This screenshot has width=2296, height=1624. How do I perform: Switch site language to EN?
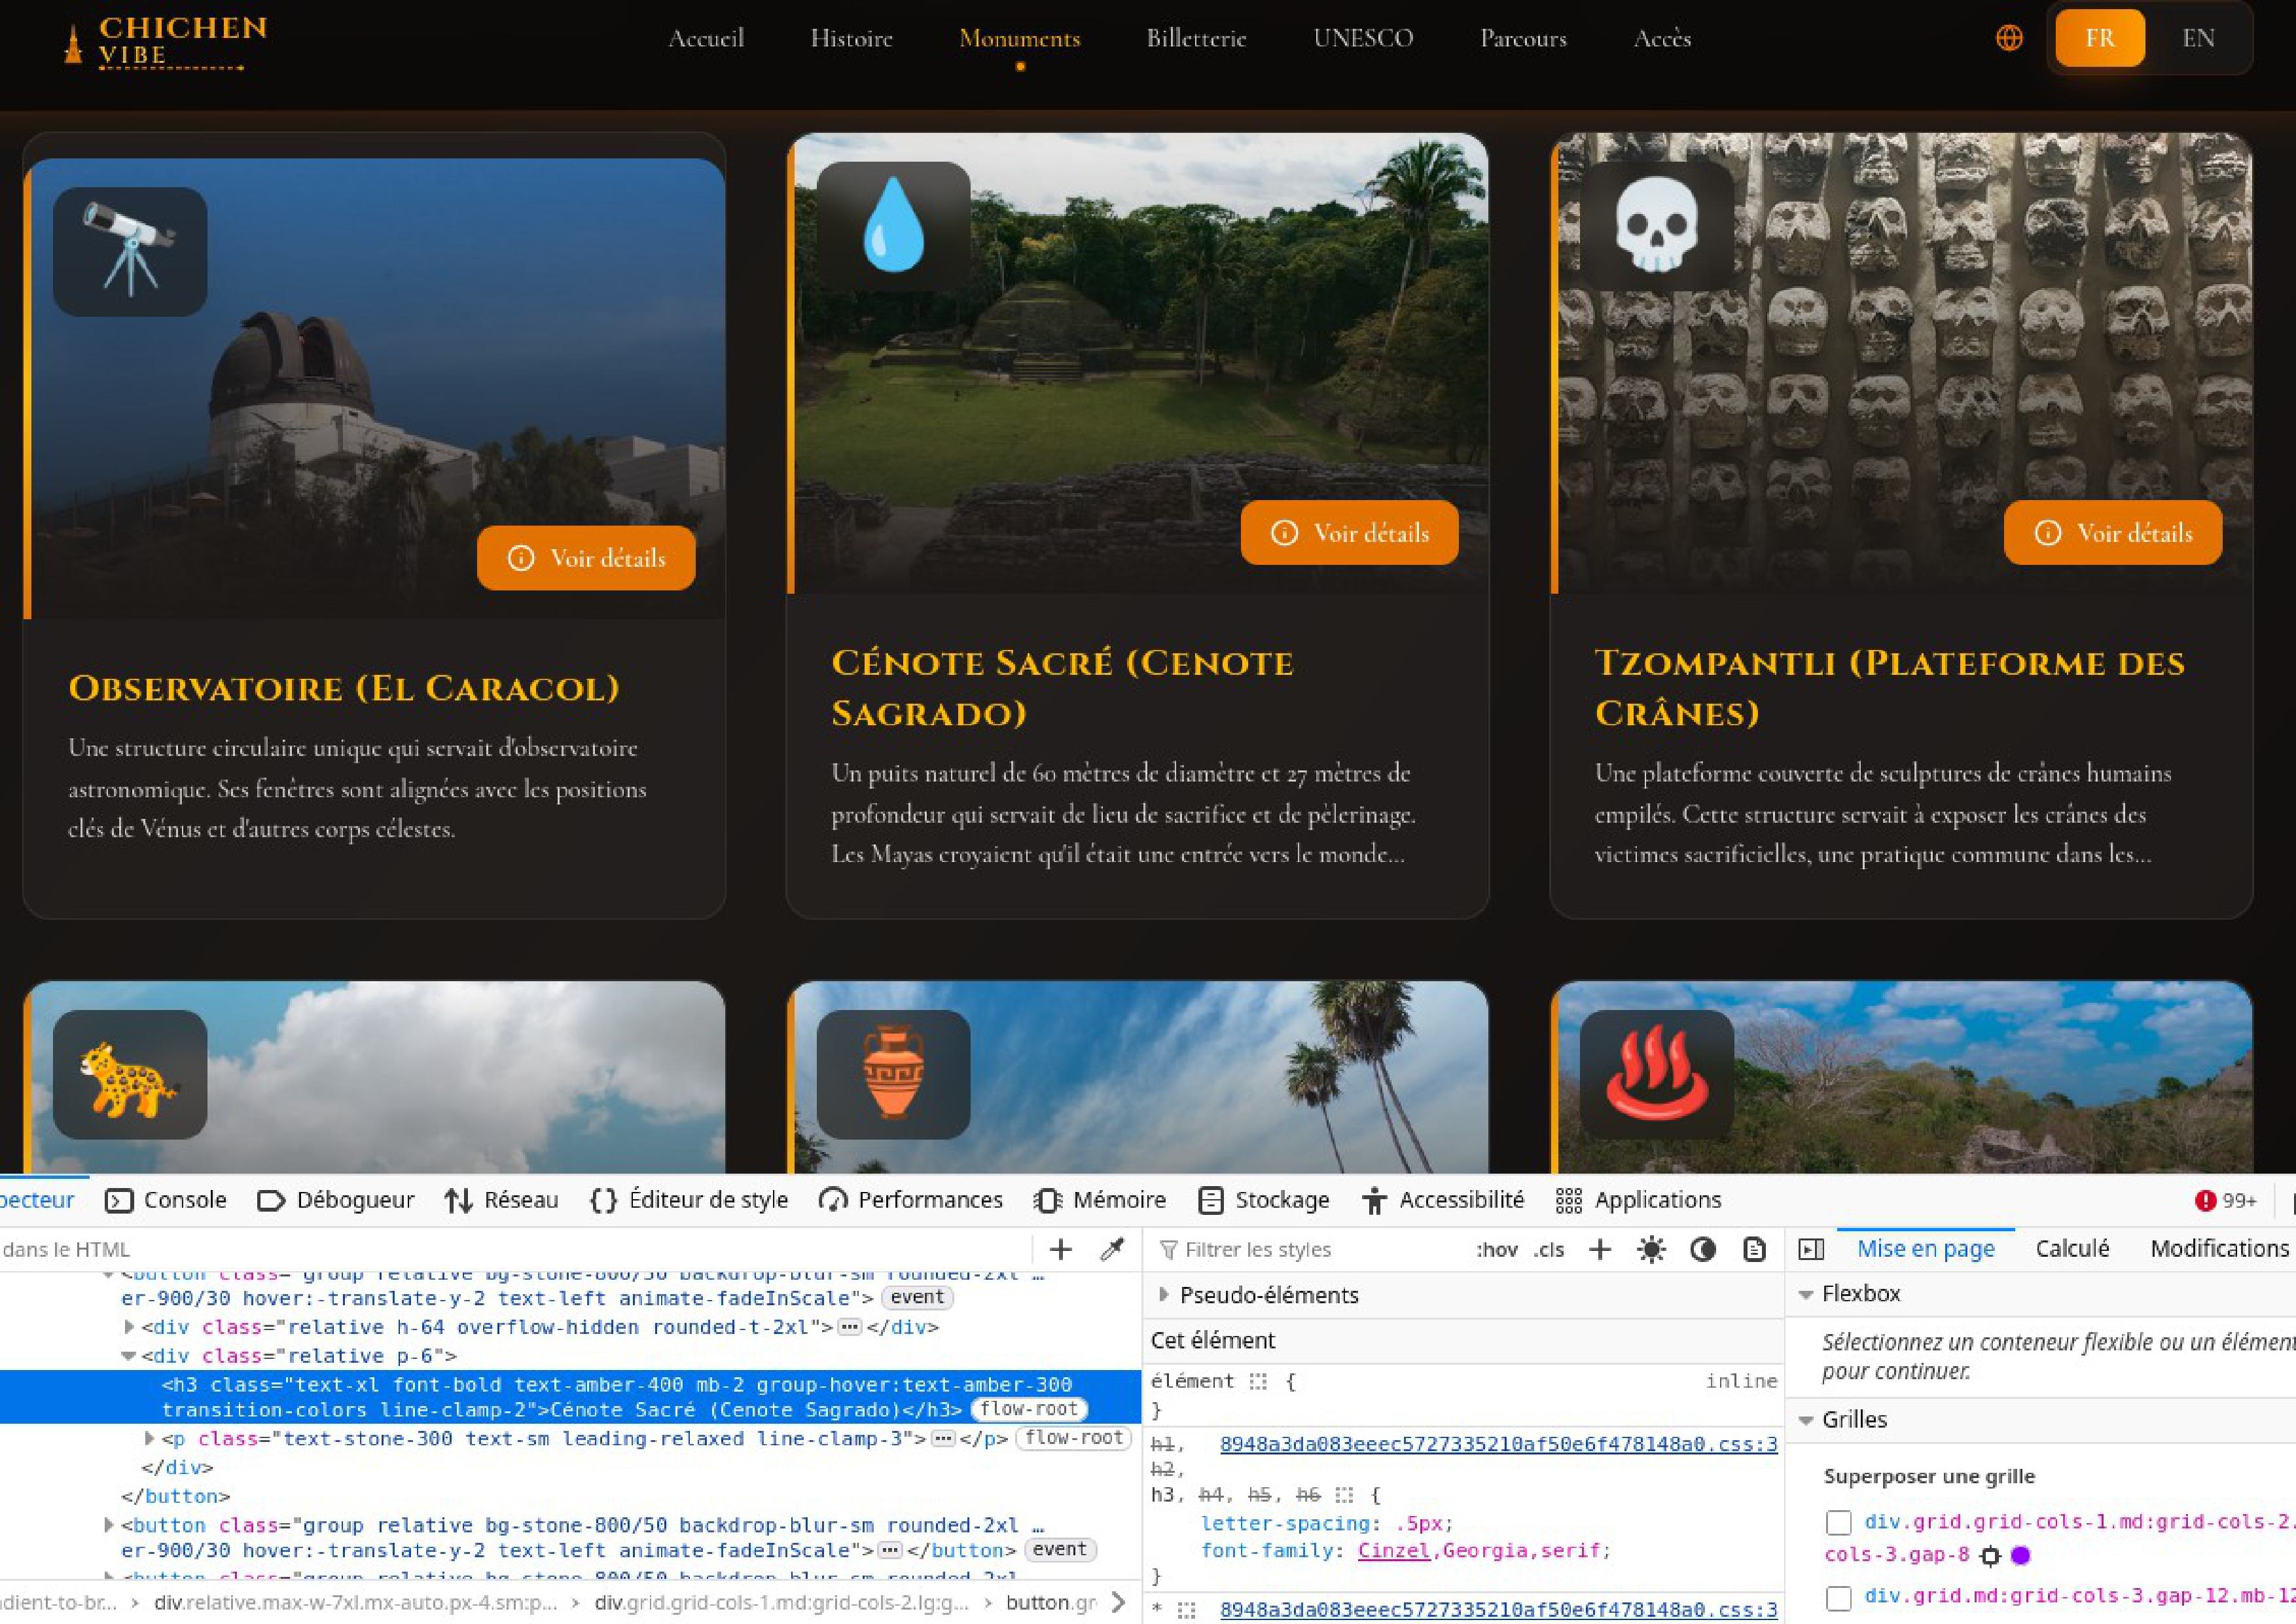pos(2198,38)
